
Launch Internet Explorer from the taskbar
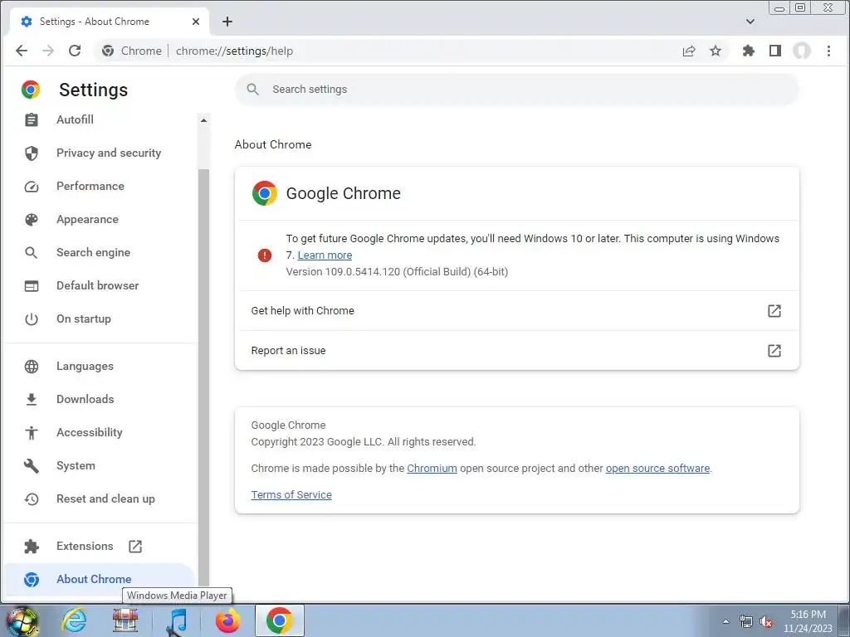click(x=74, y=620)
